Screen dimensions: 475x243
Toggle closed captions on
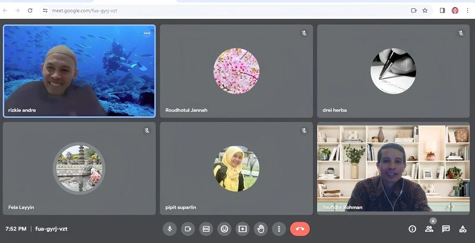tap(207, 229)
